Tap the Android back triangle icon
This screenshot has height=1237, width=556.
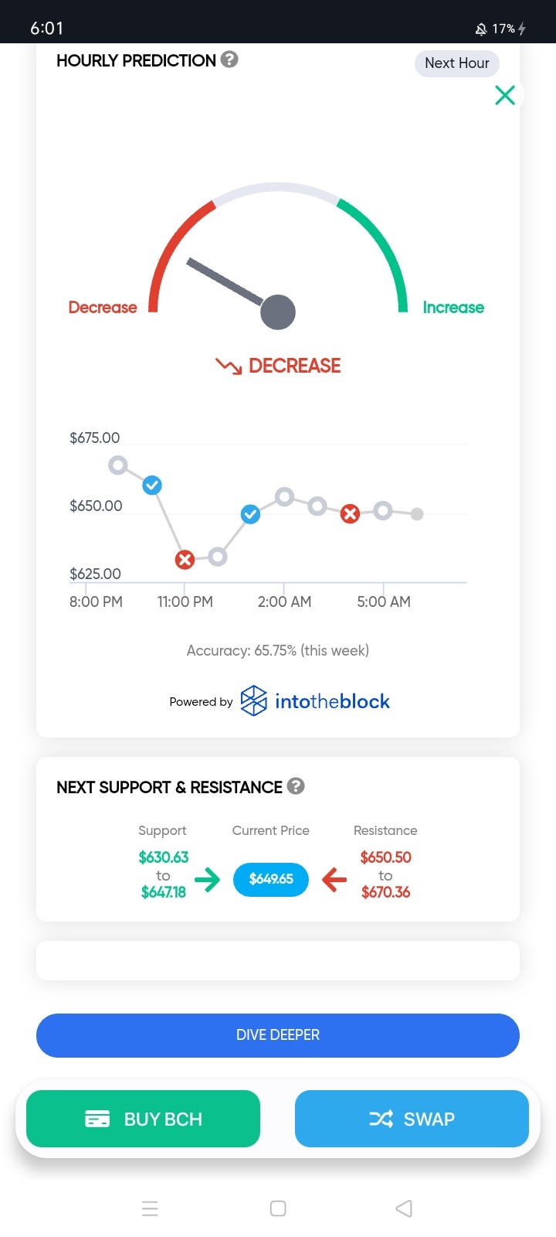pos(404,1208)
